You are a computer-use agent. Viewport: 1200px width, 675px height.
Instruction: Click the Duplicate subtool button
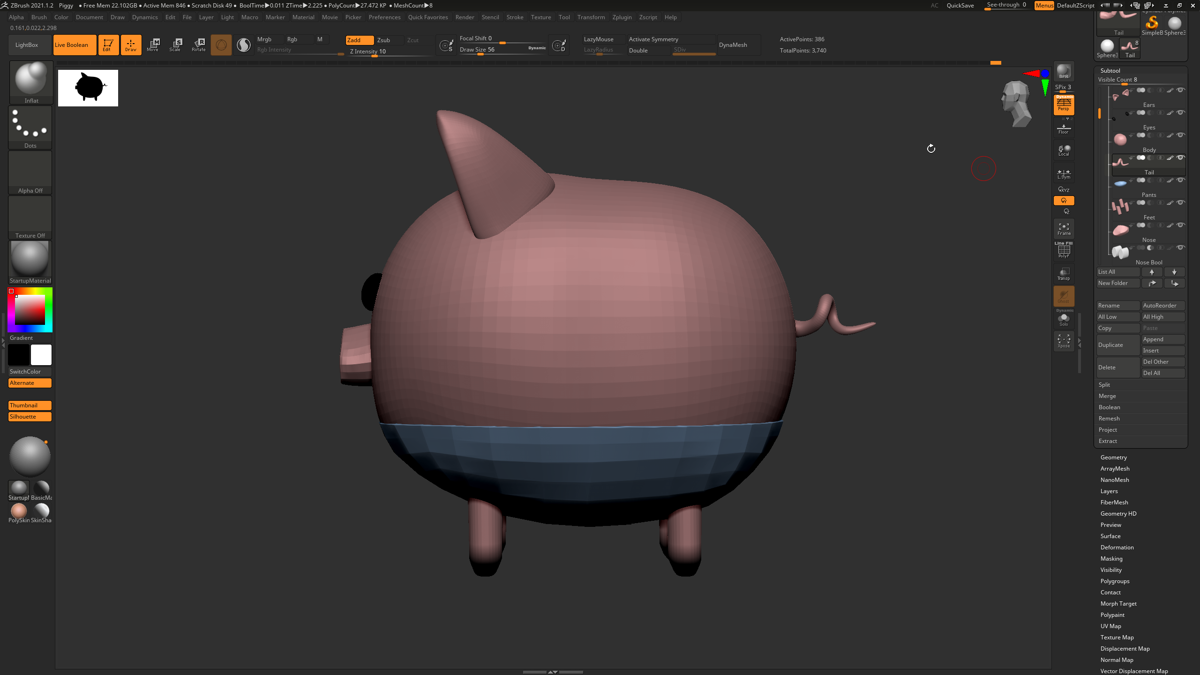pos(1118,345)
